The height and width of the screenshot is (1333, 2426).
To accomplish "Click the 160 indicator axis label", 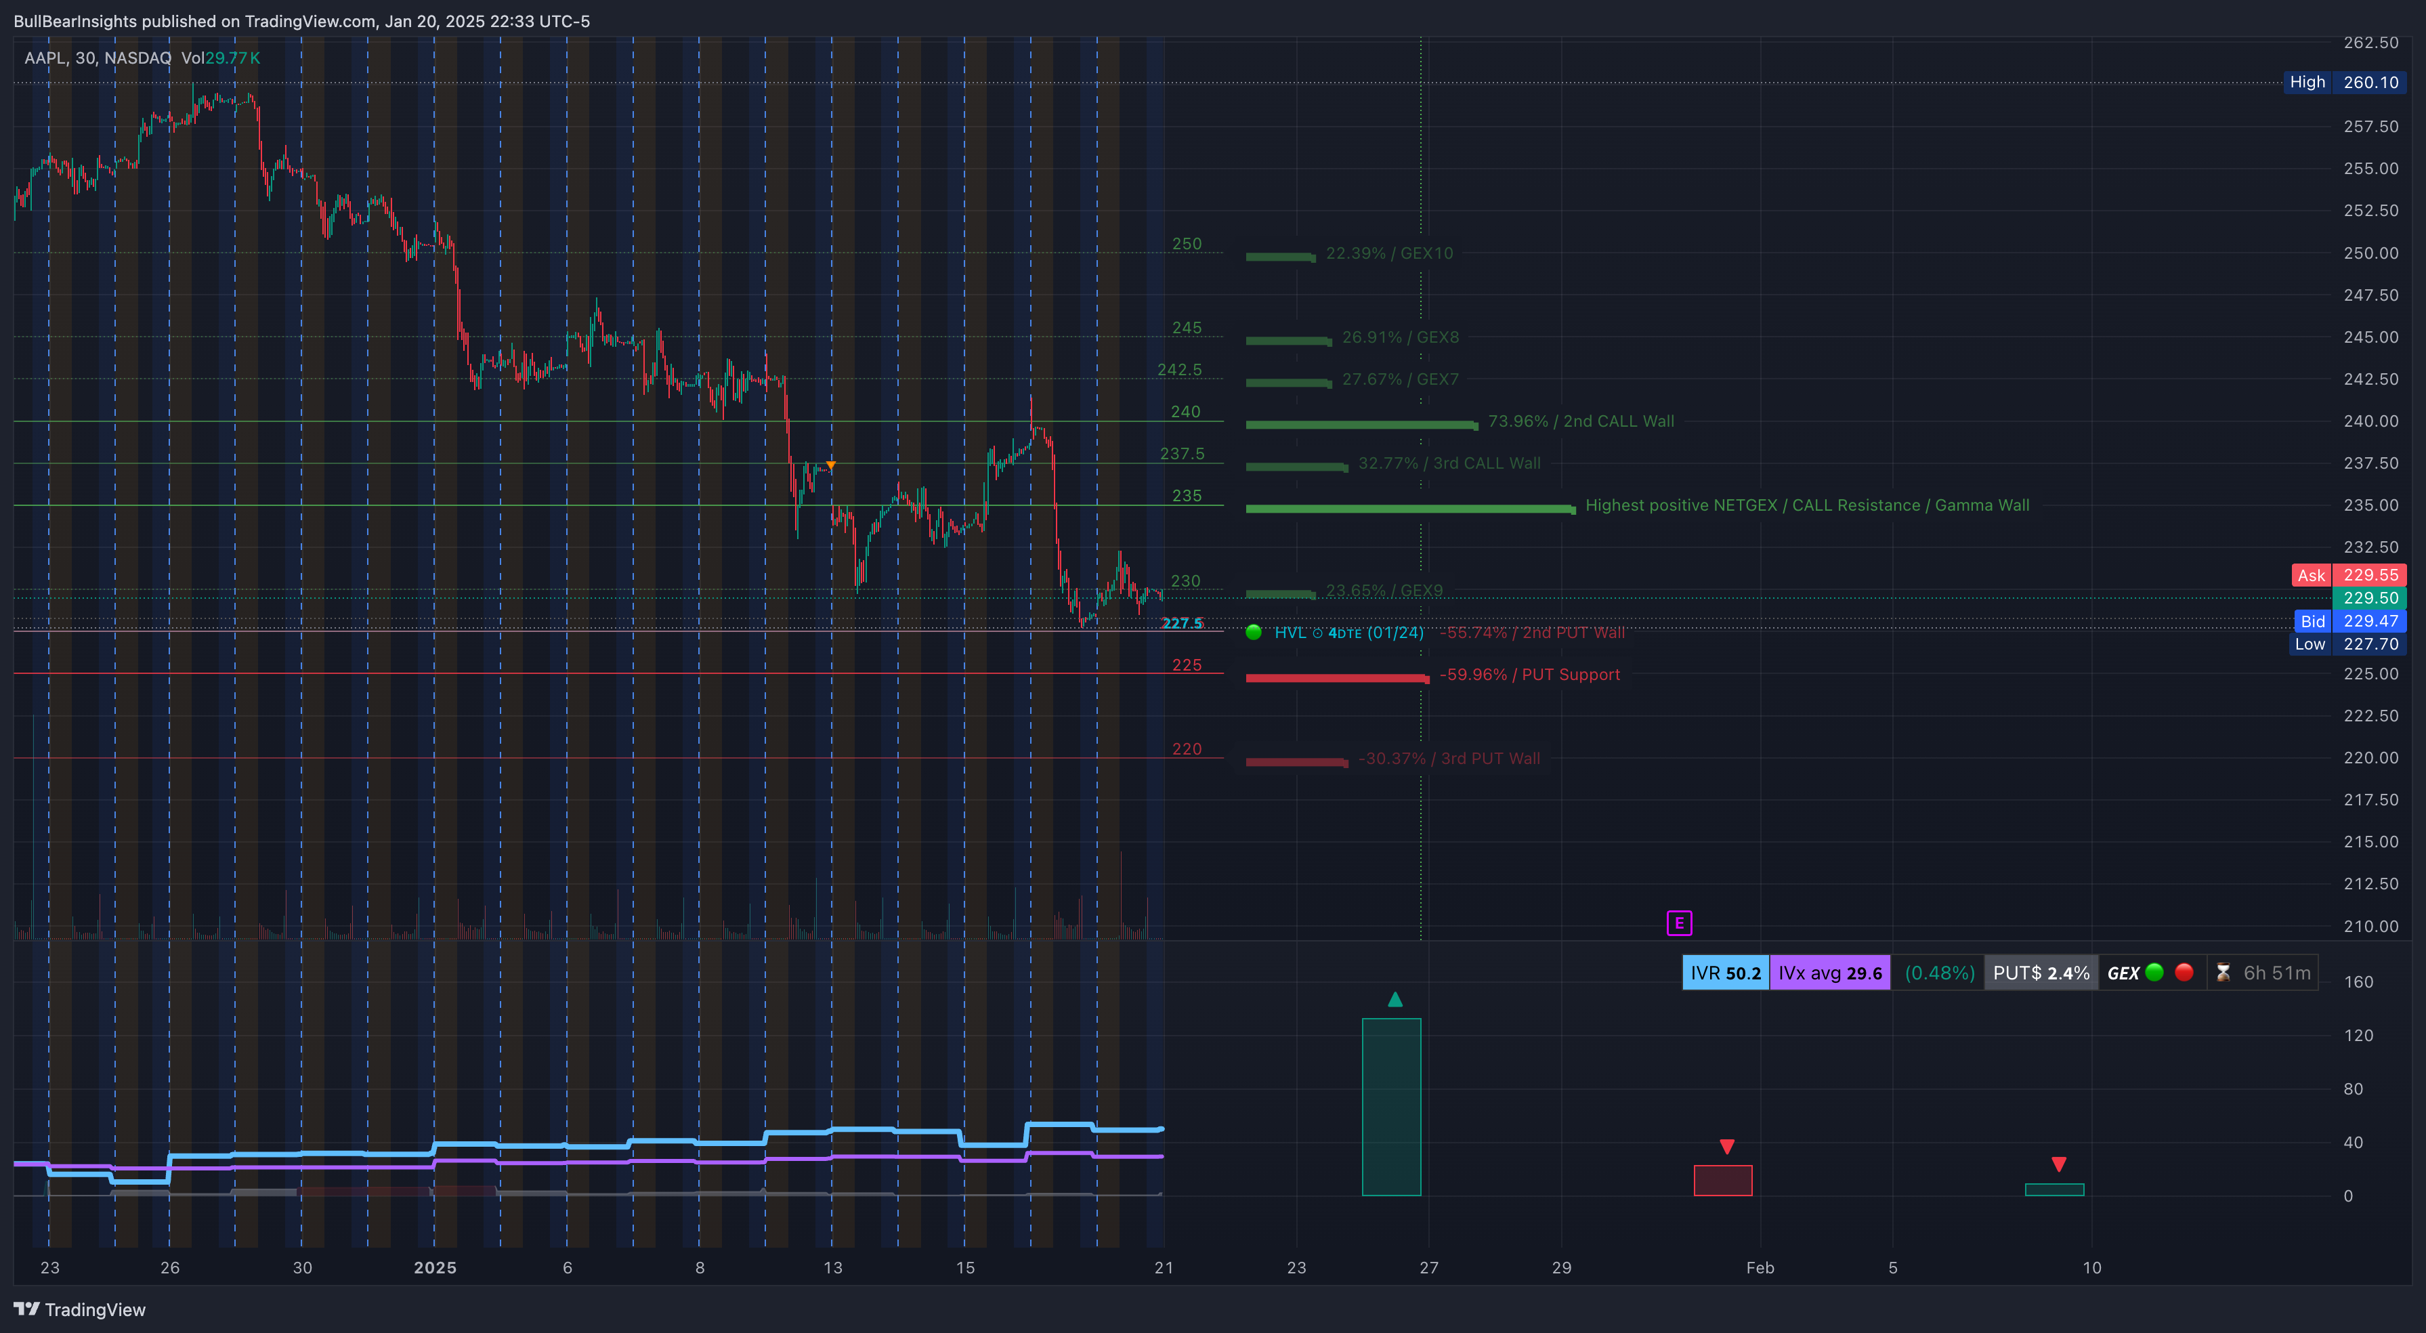I will point(2358,981).
